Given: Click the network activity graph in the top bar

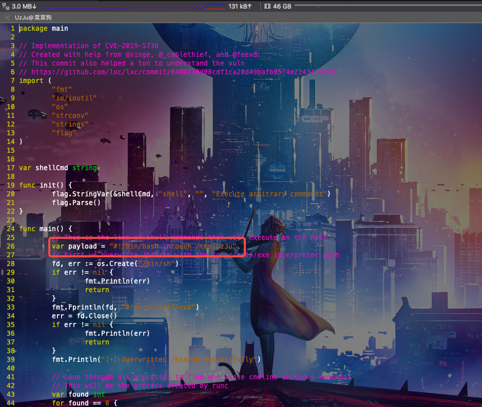Looking at the screenshot, I should click(134, 6).
